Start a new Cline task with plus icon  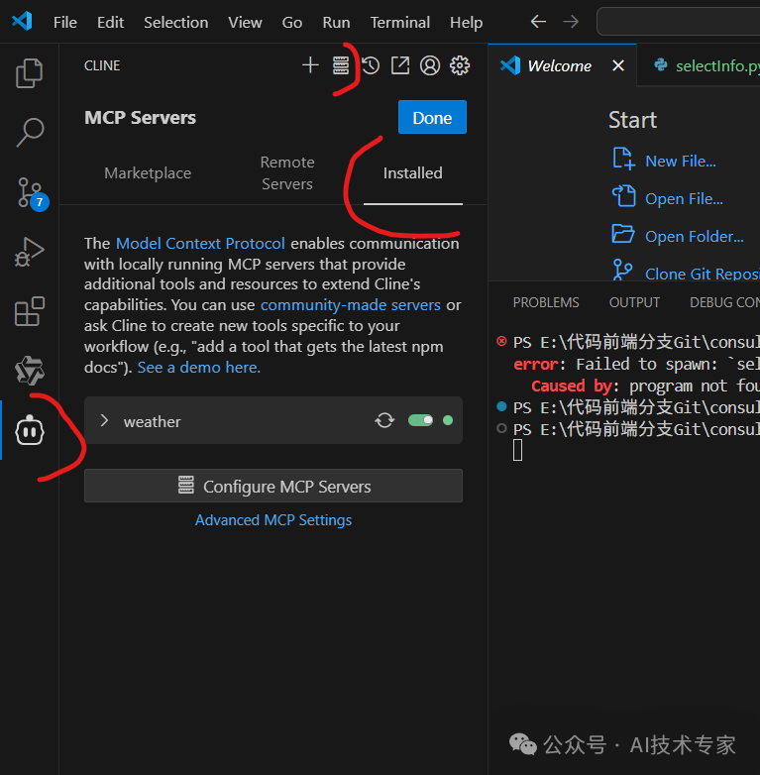click(x=310, y=65)
